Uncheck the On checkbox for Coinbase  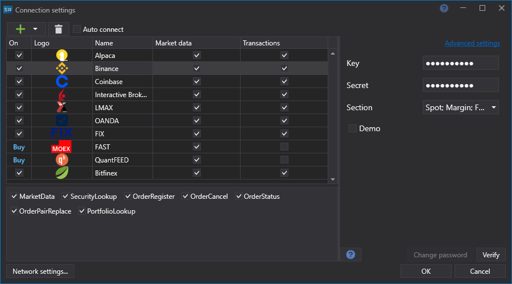(19, 81)
